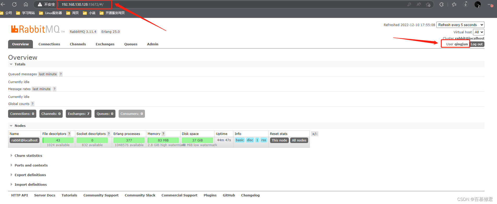Click the disc info tag
Screen dimensions: 497x204
coord(250,140)
